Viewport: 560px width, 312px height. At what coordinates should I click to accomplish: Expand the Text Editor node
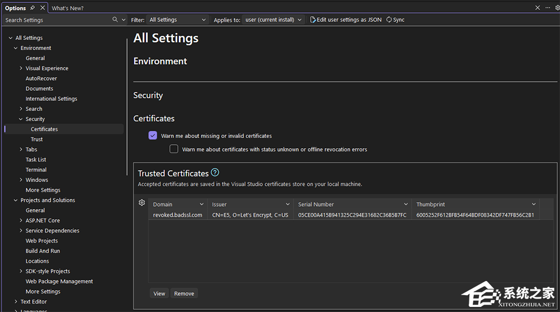[x=15, y=302]
